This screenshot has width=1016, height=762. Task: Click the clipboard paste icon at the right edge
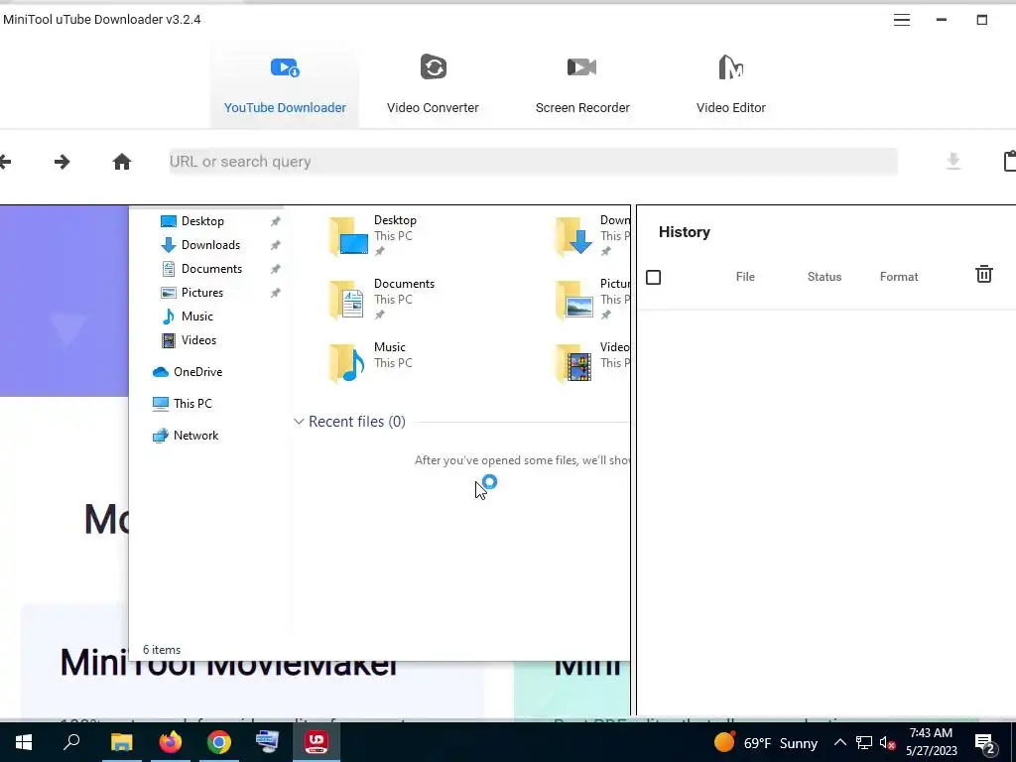[x=1009, y=161]
